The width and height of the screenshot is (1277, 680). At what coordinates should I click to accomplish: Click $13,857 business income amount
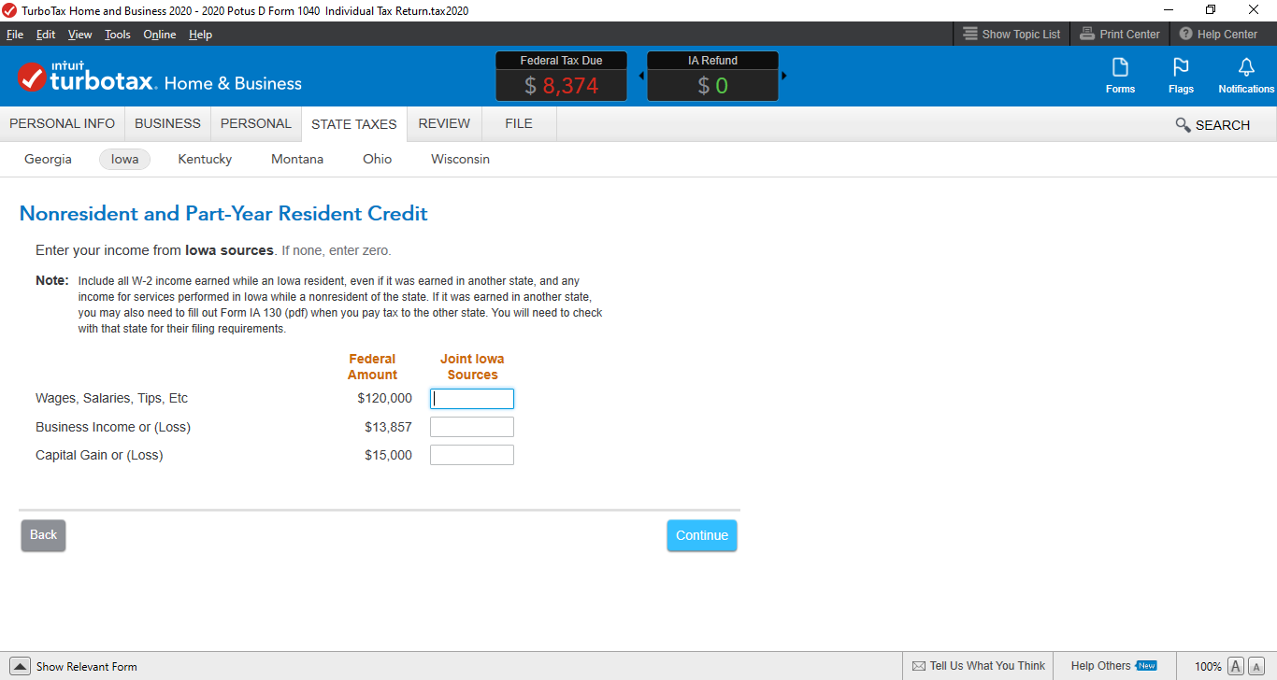(x=388, y=427)
